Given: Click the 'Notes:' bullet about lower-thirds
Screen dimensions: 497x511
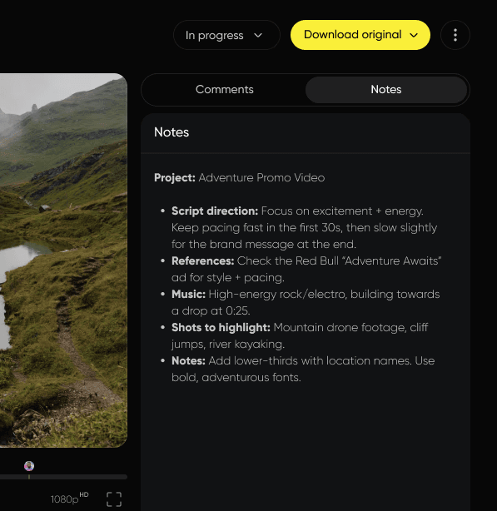Looking at the screenshot, I should [303, 369].
